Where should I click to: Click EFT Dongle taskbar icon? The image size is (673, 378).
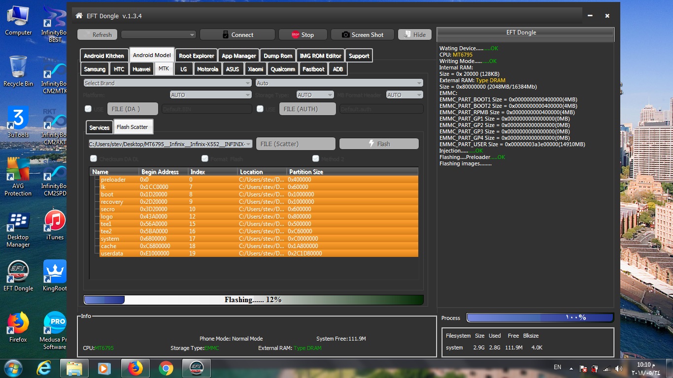(197, 368)
